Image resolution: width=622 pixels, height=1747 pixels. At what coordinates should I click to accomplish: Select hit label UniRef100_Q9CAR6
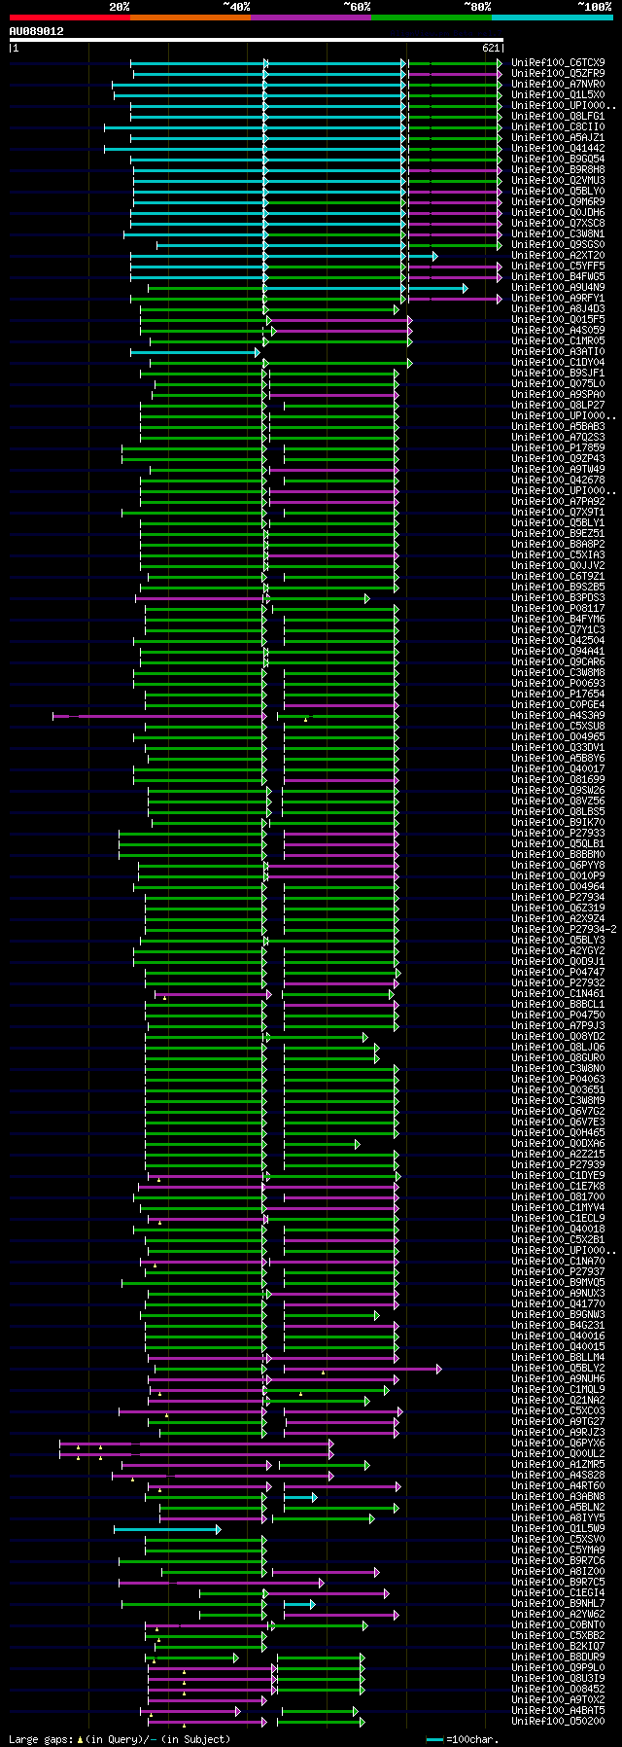(558, 662)
